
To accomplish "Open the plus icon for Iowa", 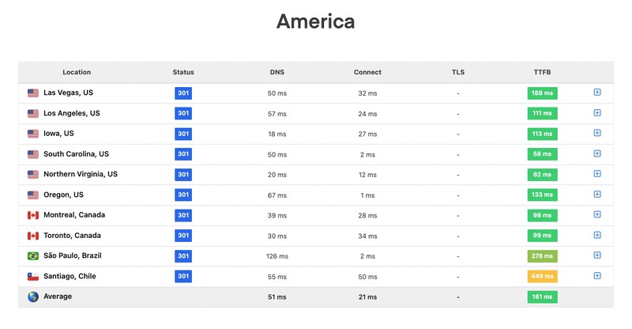I will click(597, 134).
